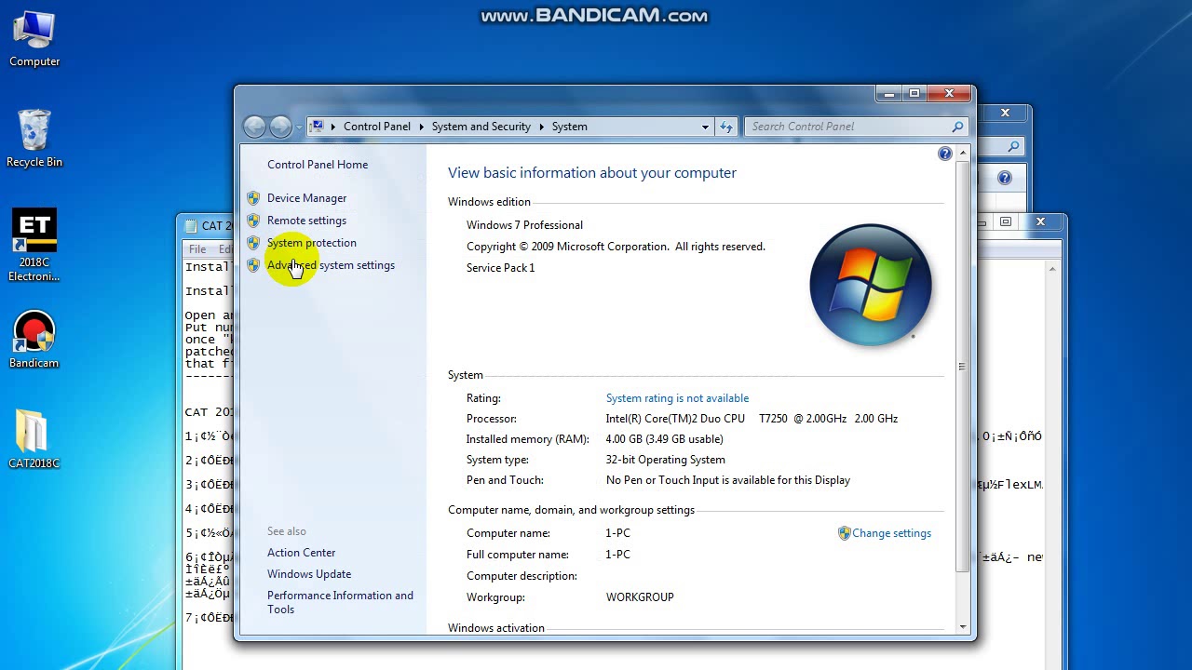
Task: Open the address bar history dropdown
Action: coord(705,127)
